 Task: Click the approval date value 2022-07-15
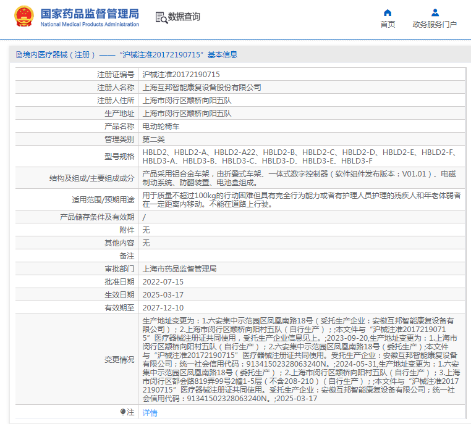(163, 281)
